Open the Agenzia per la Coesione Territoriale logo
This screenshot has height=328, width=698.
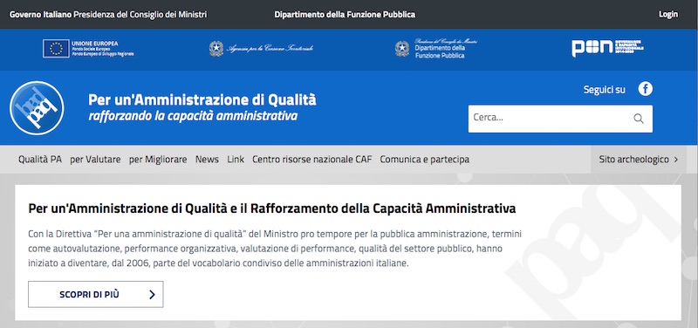(261, 49)
